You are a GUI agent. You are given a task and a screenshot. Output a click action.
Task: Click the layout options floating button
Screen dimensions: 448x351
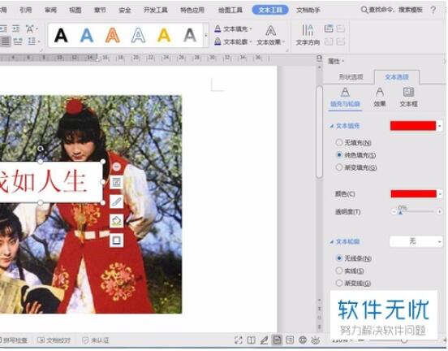(116, 182)
